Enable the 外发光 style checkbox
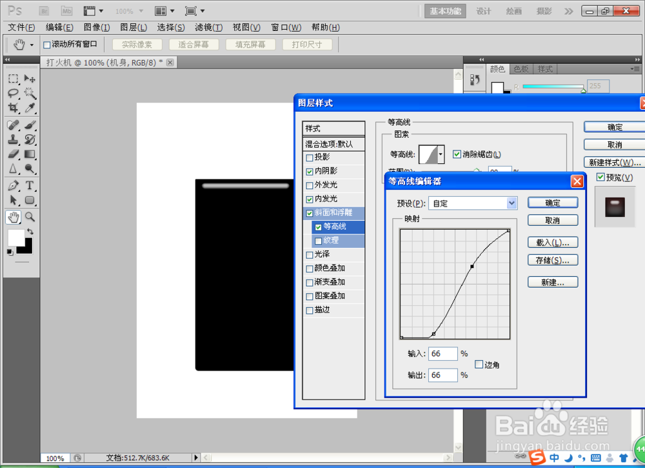The image size is (645, 468). [310, 185]
